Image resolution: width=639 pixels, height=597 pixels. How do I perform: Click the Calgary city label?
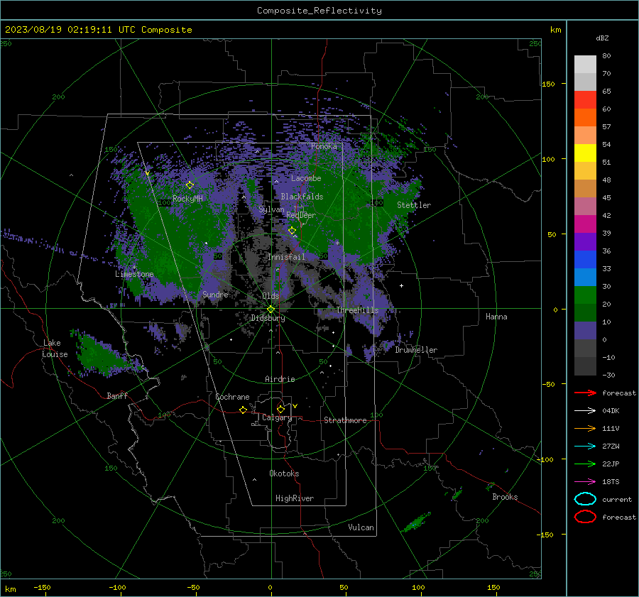click(277, 417)
